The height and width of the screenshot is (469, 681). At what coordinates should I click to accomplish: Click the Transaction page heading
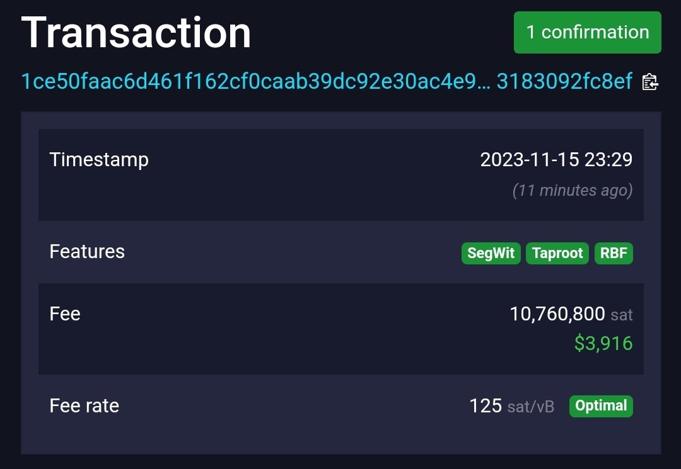pyautogui.click(x=136, y=33)
